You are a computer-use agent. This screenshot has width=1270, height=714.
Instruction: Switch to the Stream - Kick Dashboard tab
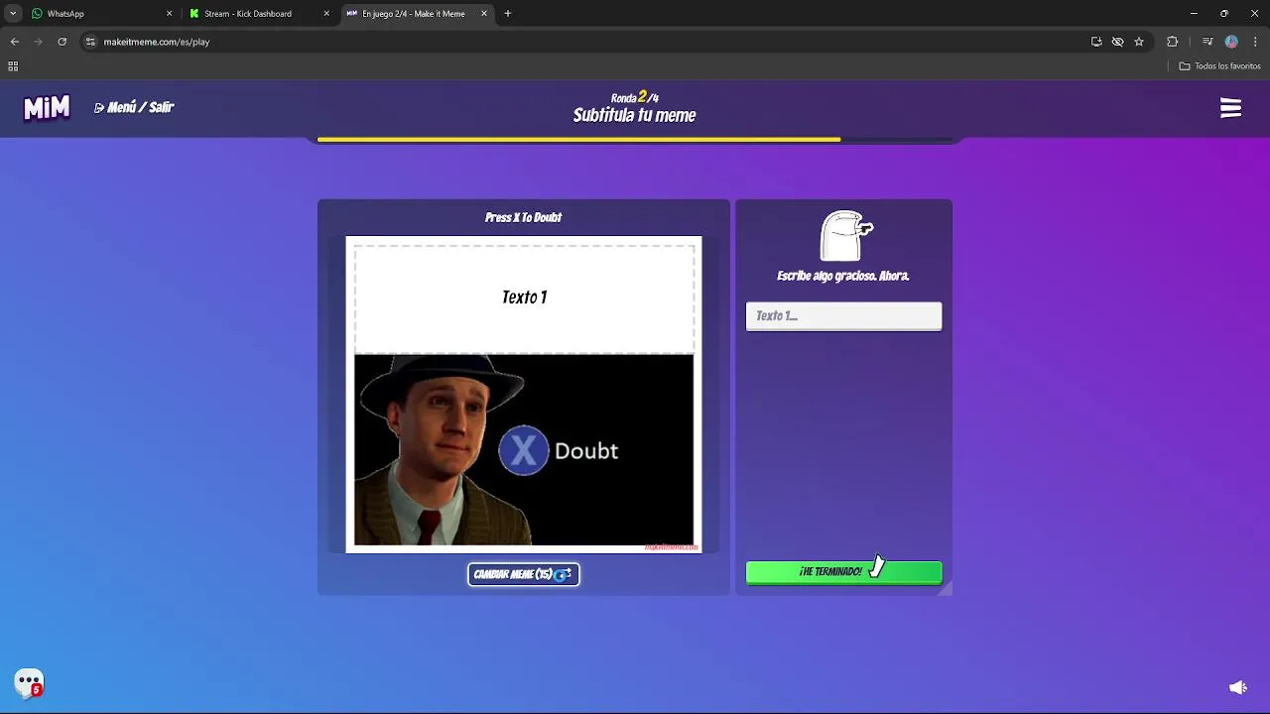(x=258, y=14)
